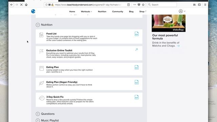Click the browser forward arrow

coord(17,5)
